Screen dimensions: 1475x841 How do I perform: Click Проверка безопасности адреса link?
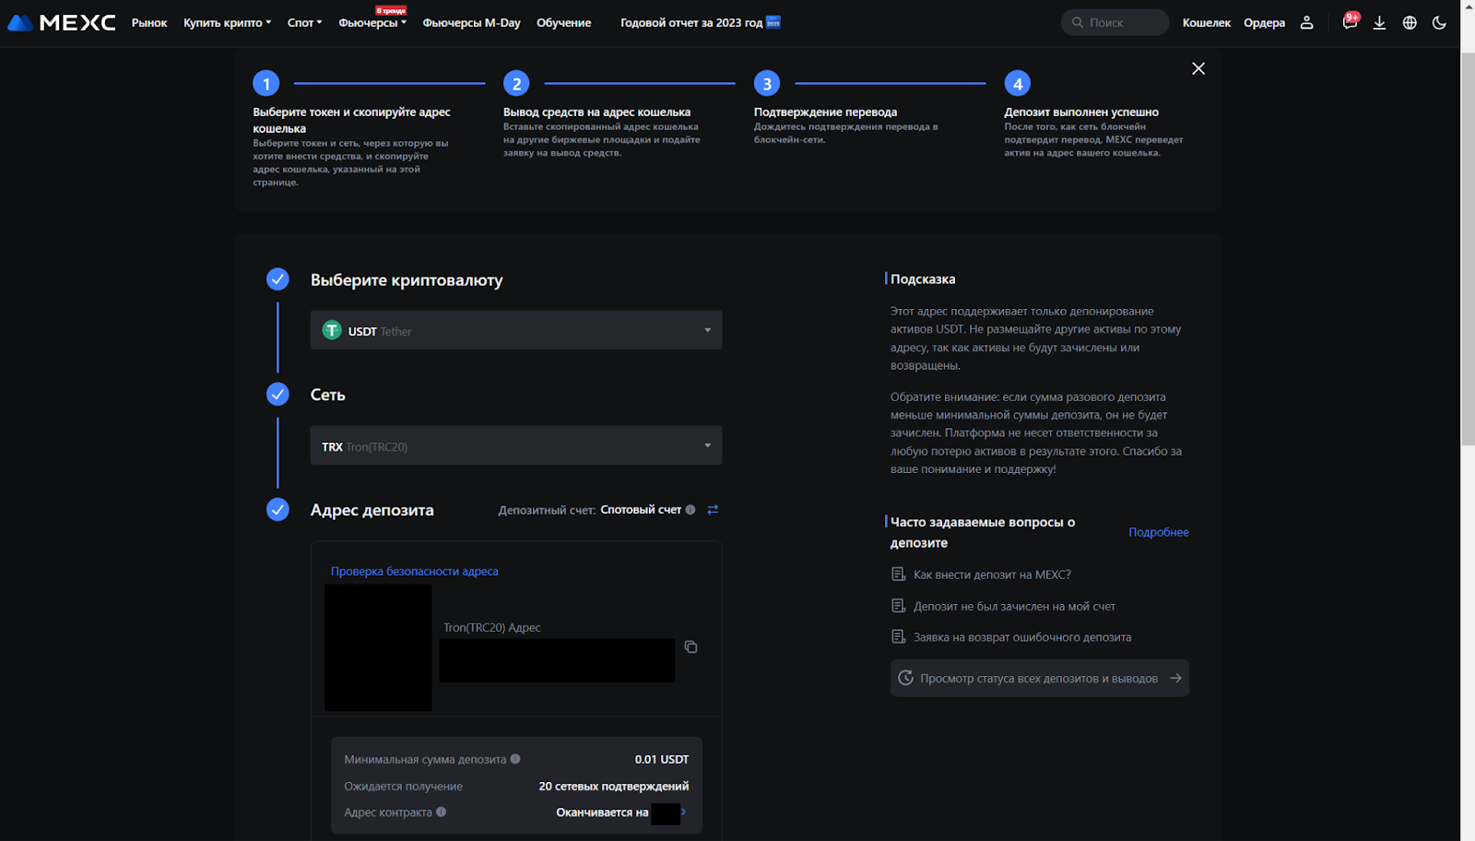point(414,571)
